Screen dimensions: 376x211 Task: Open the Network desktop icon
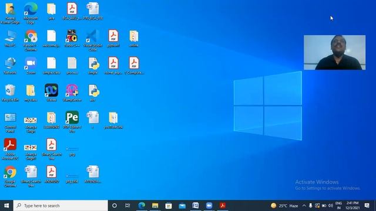10,66
